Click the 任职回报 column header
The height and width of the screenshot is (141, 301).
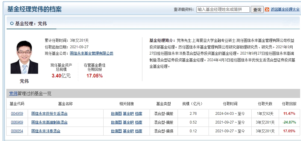coord(289,104)
